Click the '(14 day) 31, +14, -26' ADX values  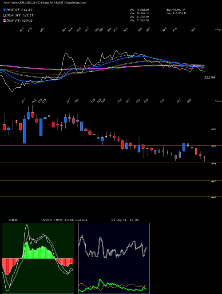coord(125,220)
